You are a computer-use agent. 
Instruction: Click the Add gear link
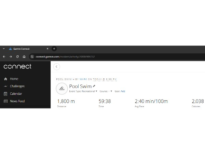coord(123,91)
